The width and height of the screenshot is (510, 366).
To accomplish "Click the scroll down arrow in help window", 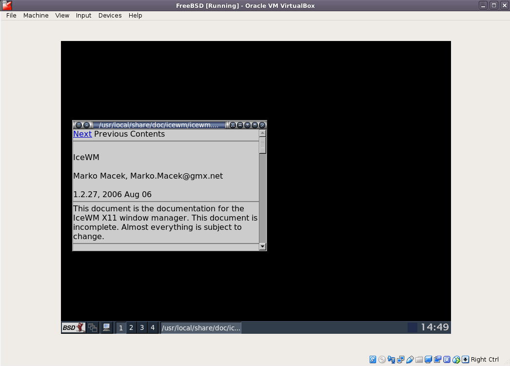I will tap(263, 246).
